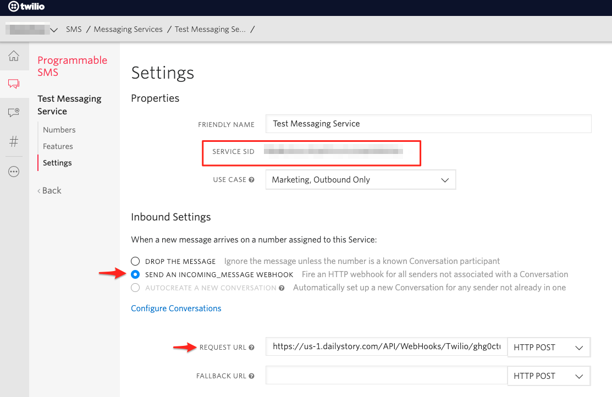Screen dimensions: 612x397
Task: Click the blurred Service SID value
Action: point(334,150)
